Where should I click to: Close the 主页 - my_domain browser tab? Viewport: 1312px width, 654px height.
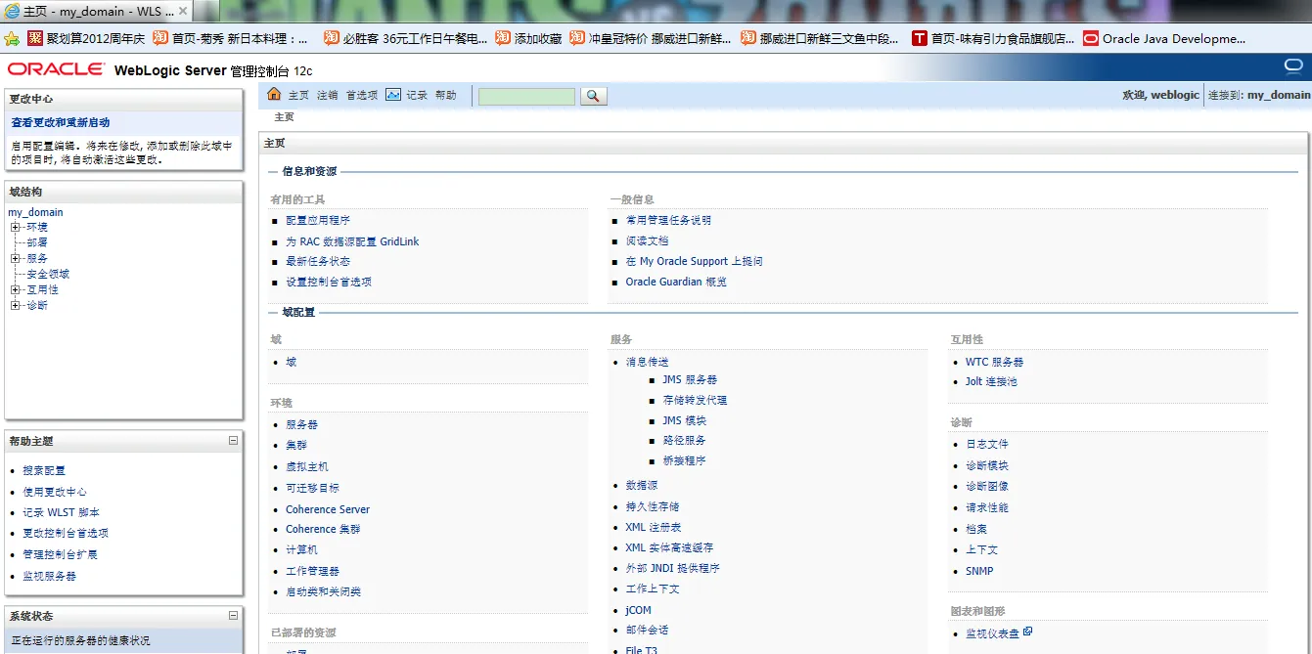tap(183, 12)
